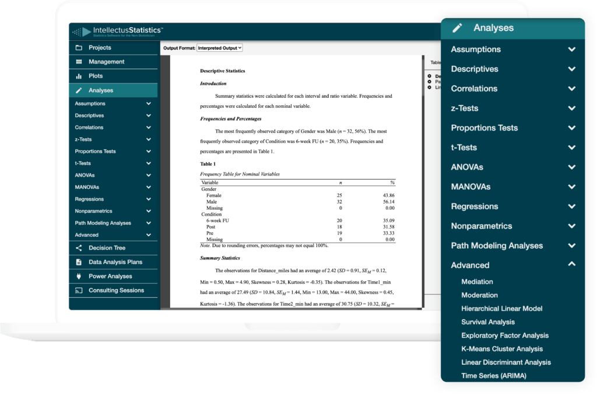The height and width of the screenshot is (394, 597).
Task: Click the 'Introduction' subheading in the output
Action: (x=213, y=83)
